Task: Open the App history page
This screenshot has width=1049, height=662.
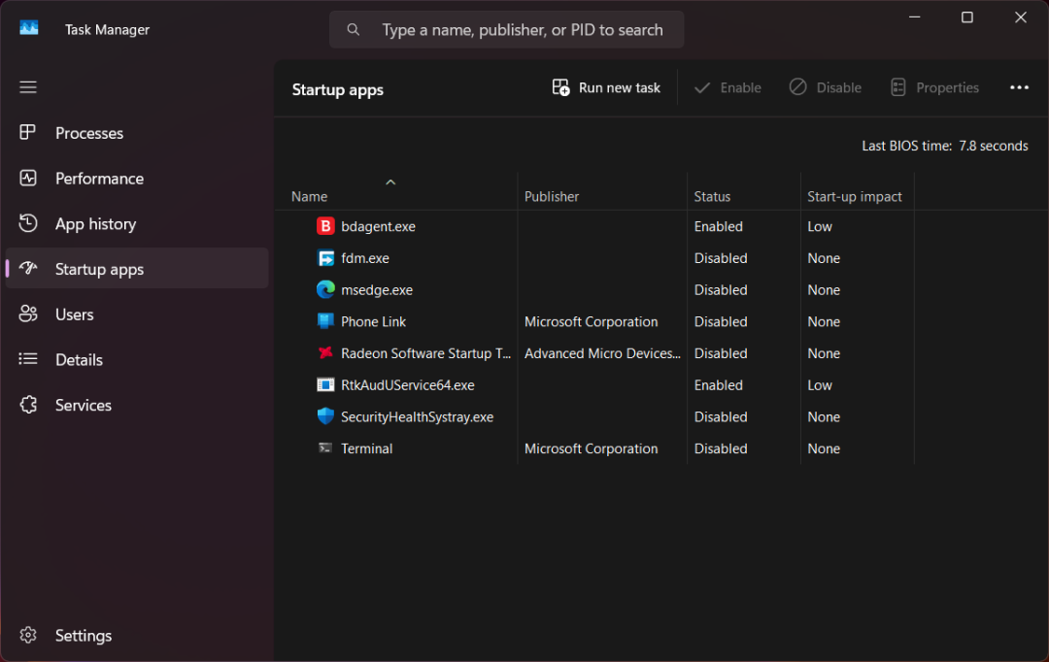Action: [95, 224]
